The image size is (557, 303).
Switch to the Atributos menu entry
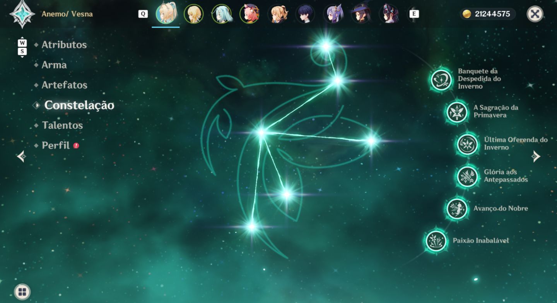tap(64, 45)
